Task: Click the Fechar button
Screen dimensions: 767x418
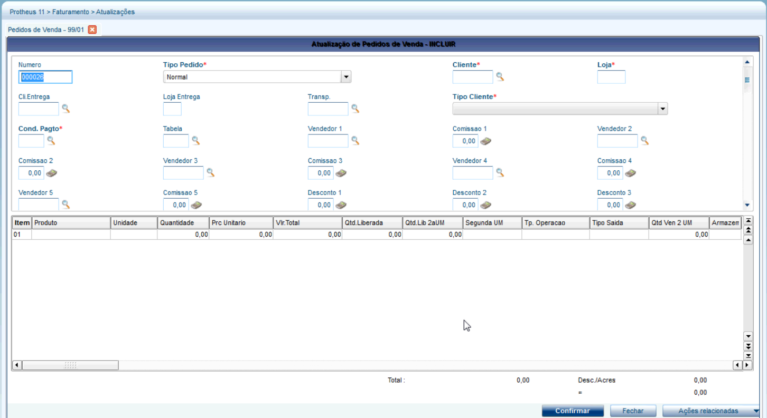Action: [633, 411]
